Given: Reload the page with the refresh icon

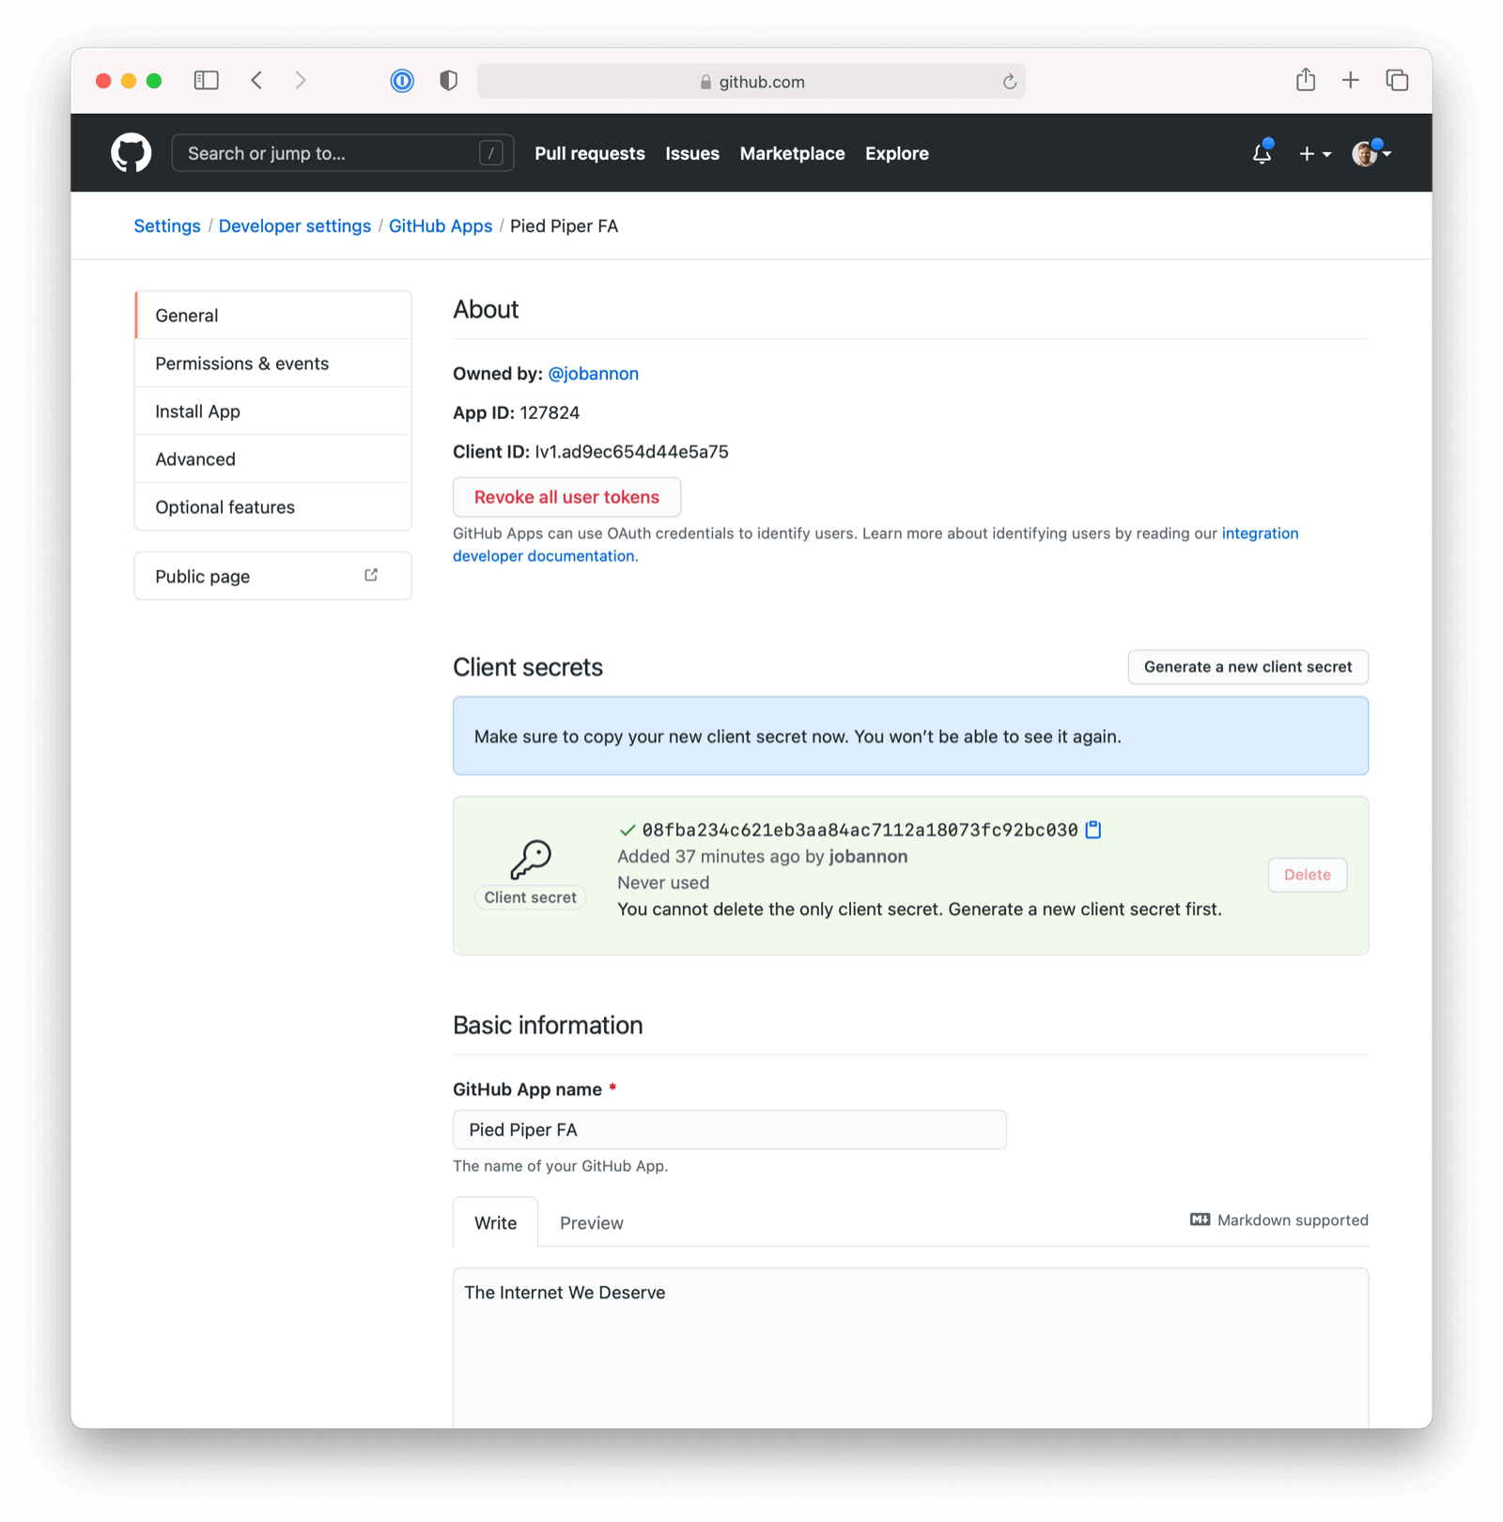Looking at the screenshot, I should (x=1010, y=82).
